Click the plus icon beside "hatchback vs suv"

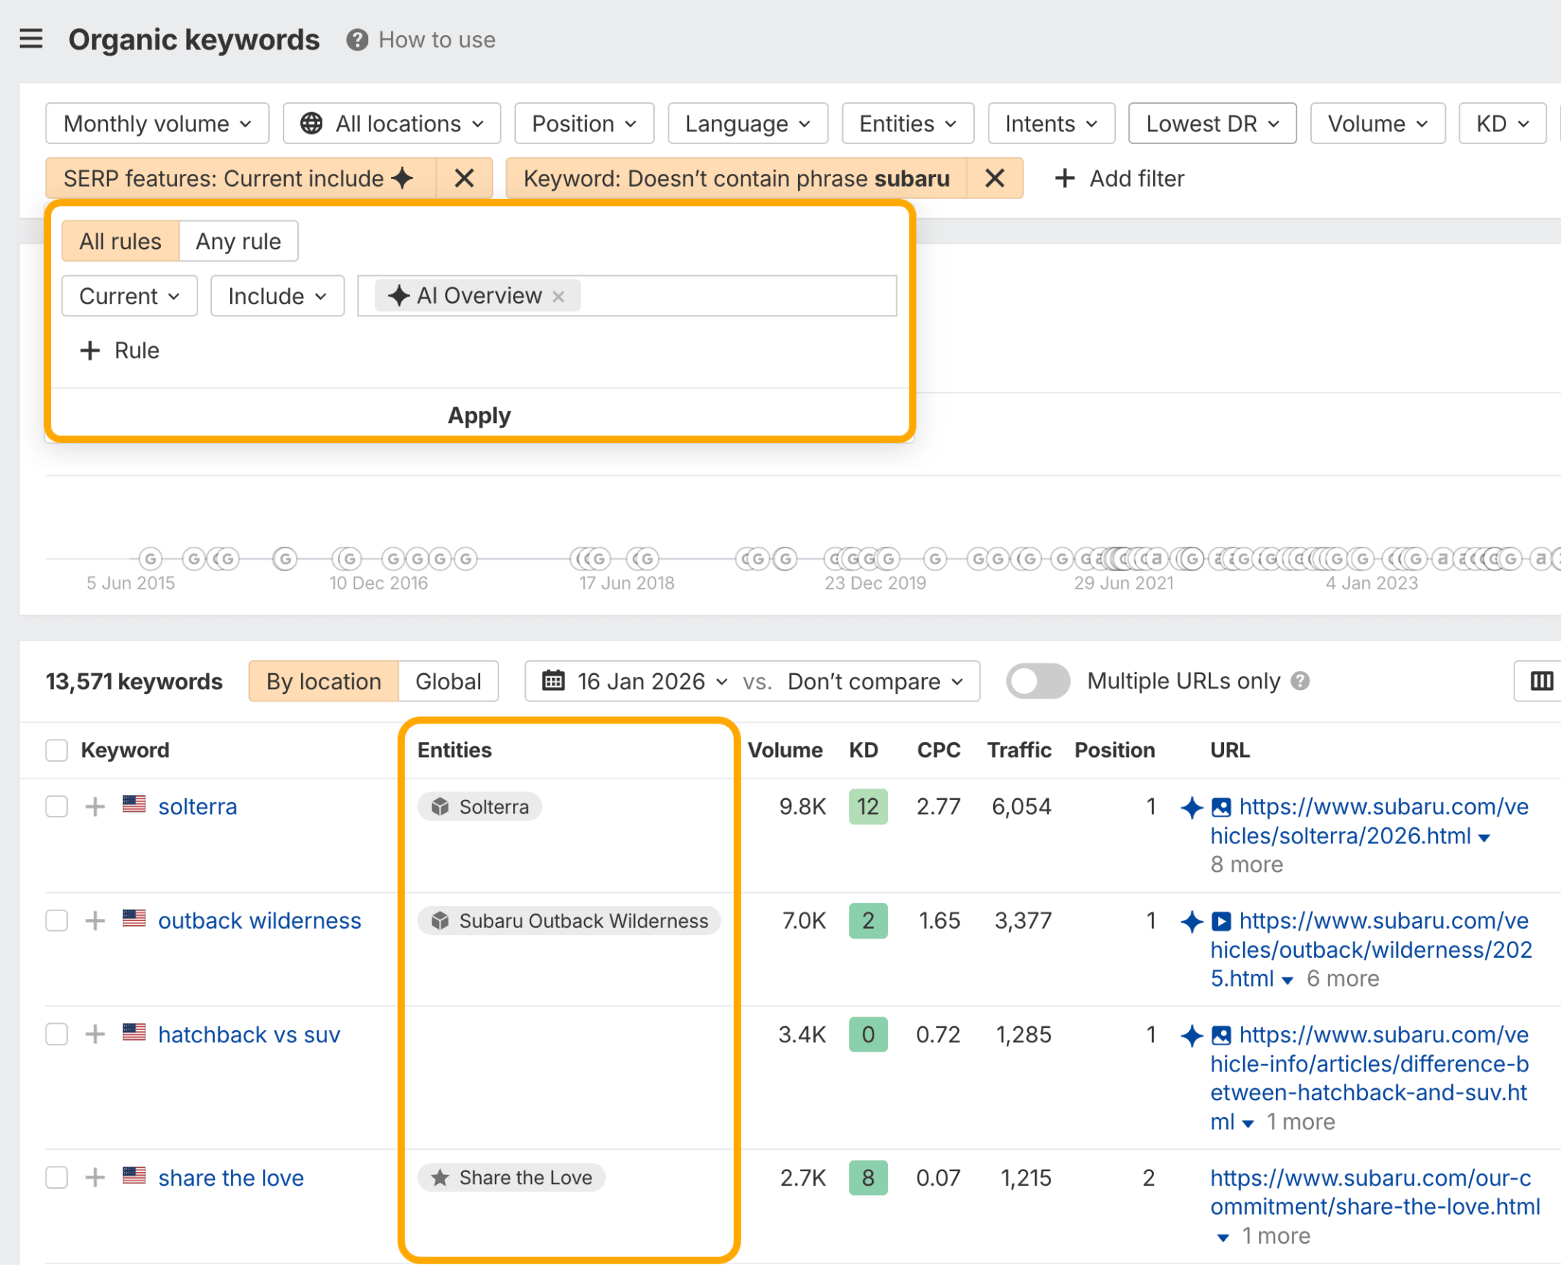[95, 1034]
